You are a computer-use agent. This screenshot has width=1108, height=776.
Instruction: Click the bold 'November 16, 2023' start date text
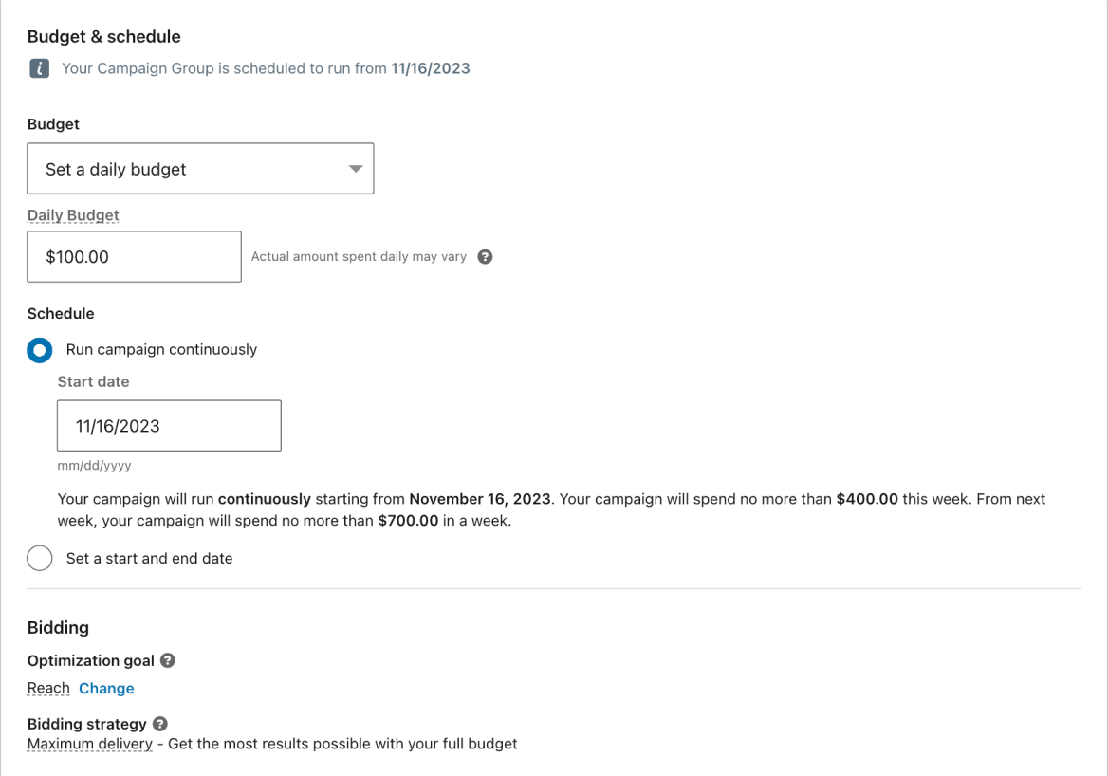coord(480,499)
